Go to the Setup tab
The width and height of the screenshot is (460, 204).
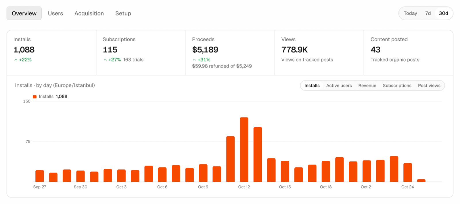(123, 13)
